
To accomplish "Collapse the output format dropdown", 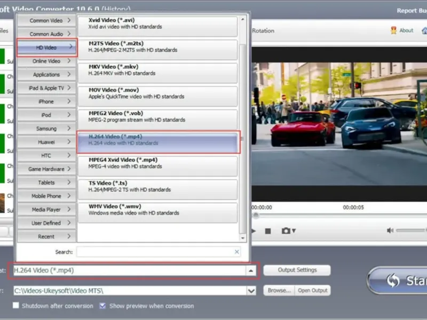I will (x=251, y=270).
